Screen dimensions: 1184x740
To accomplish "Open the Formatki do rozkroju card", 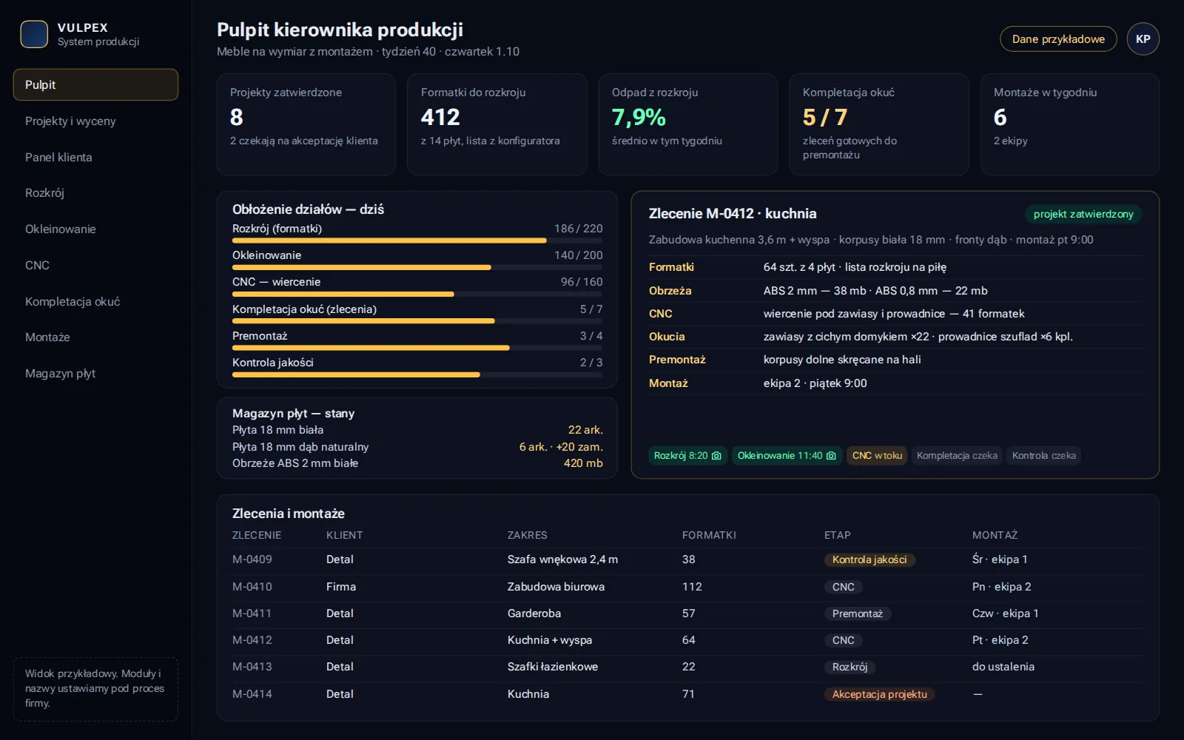I will pyautogui.click(x=497, y=124).
